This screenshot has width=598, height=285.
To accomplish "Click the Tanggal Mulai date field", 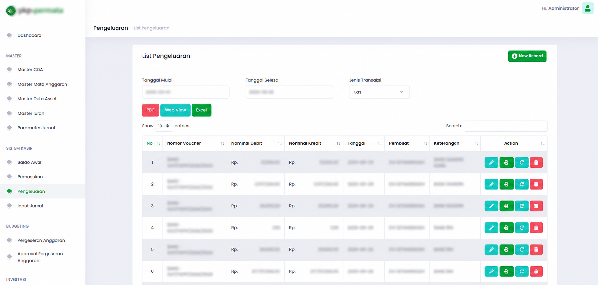I will (186, 92).
